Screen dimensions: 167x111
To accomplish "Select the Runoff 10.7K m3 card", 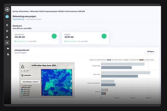I will point(85,38).
